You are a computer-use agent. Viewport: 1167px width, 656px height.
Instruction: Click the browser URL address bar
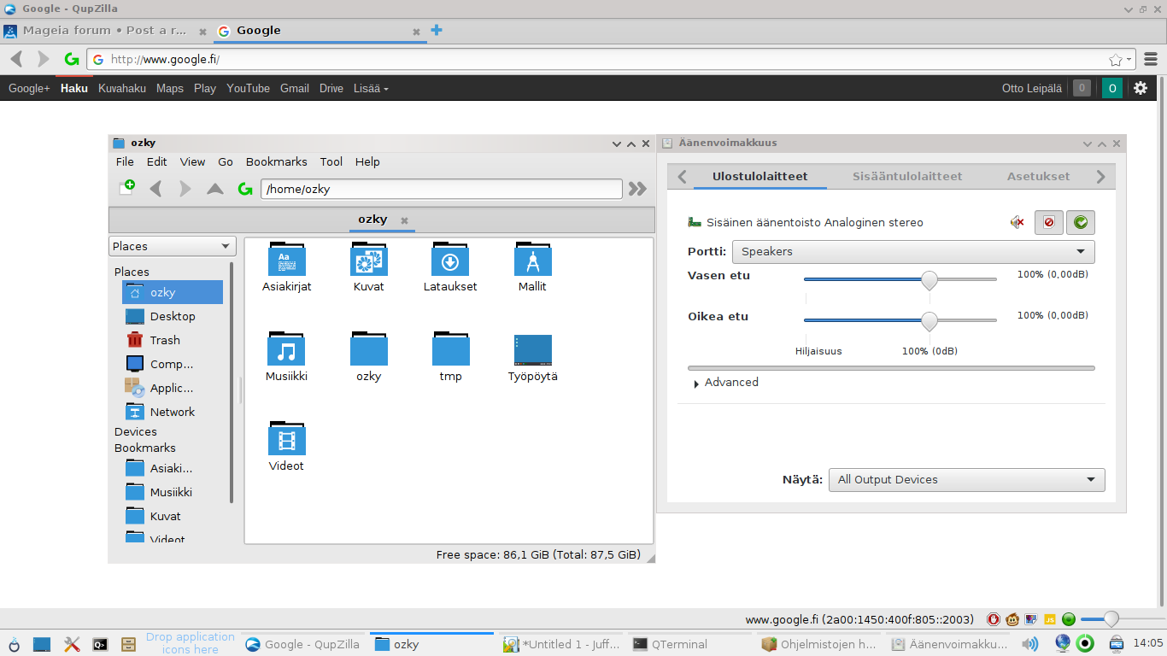611,60
